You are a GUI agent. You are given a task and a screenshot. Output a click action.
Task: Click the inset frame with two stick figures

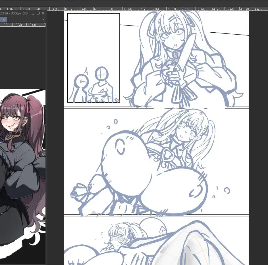click(x=93, y=58)
